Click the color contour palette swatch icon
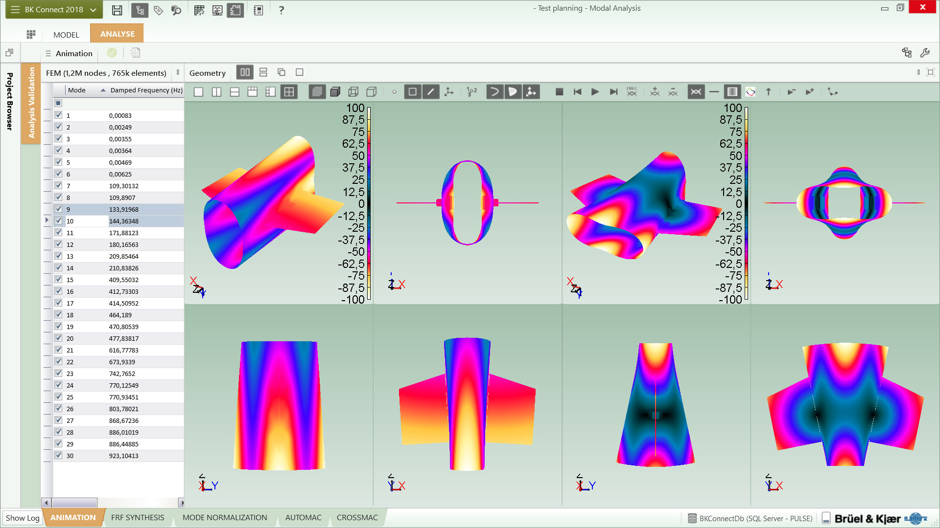Viewport: 940px width, 528px height. pyautogui.click(x=750, y=92)
